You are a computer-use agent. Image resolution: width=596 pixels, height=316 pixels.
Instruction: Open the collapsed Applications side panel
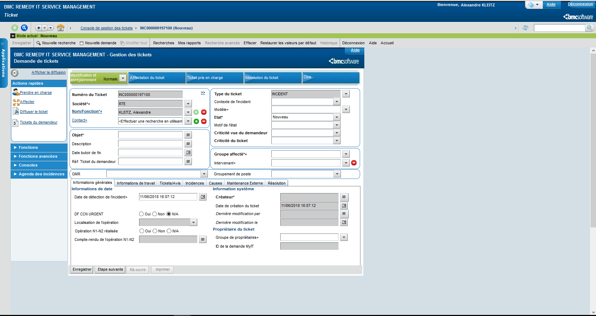[x=4, y=63]
